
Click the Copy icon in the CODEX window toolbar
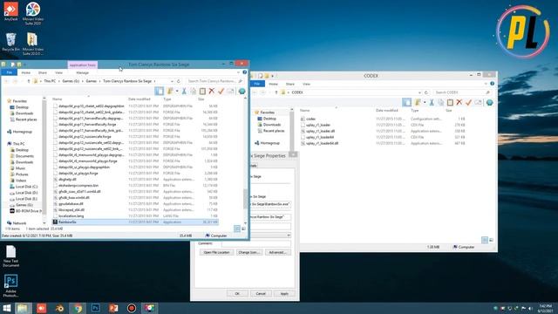440,103
